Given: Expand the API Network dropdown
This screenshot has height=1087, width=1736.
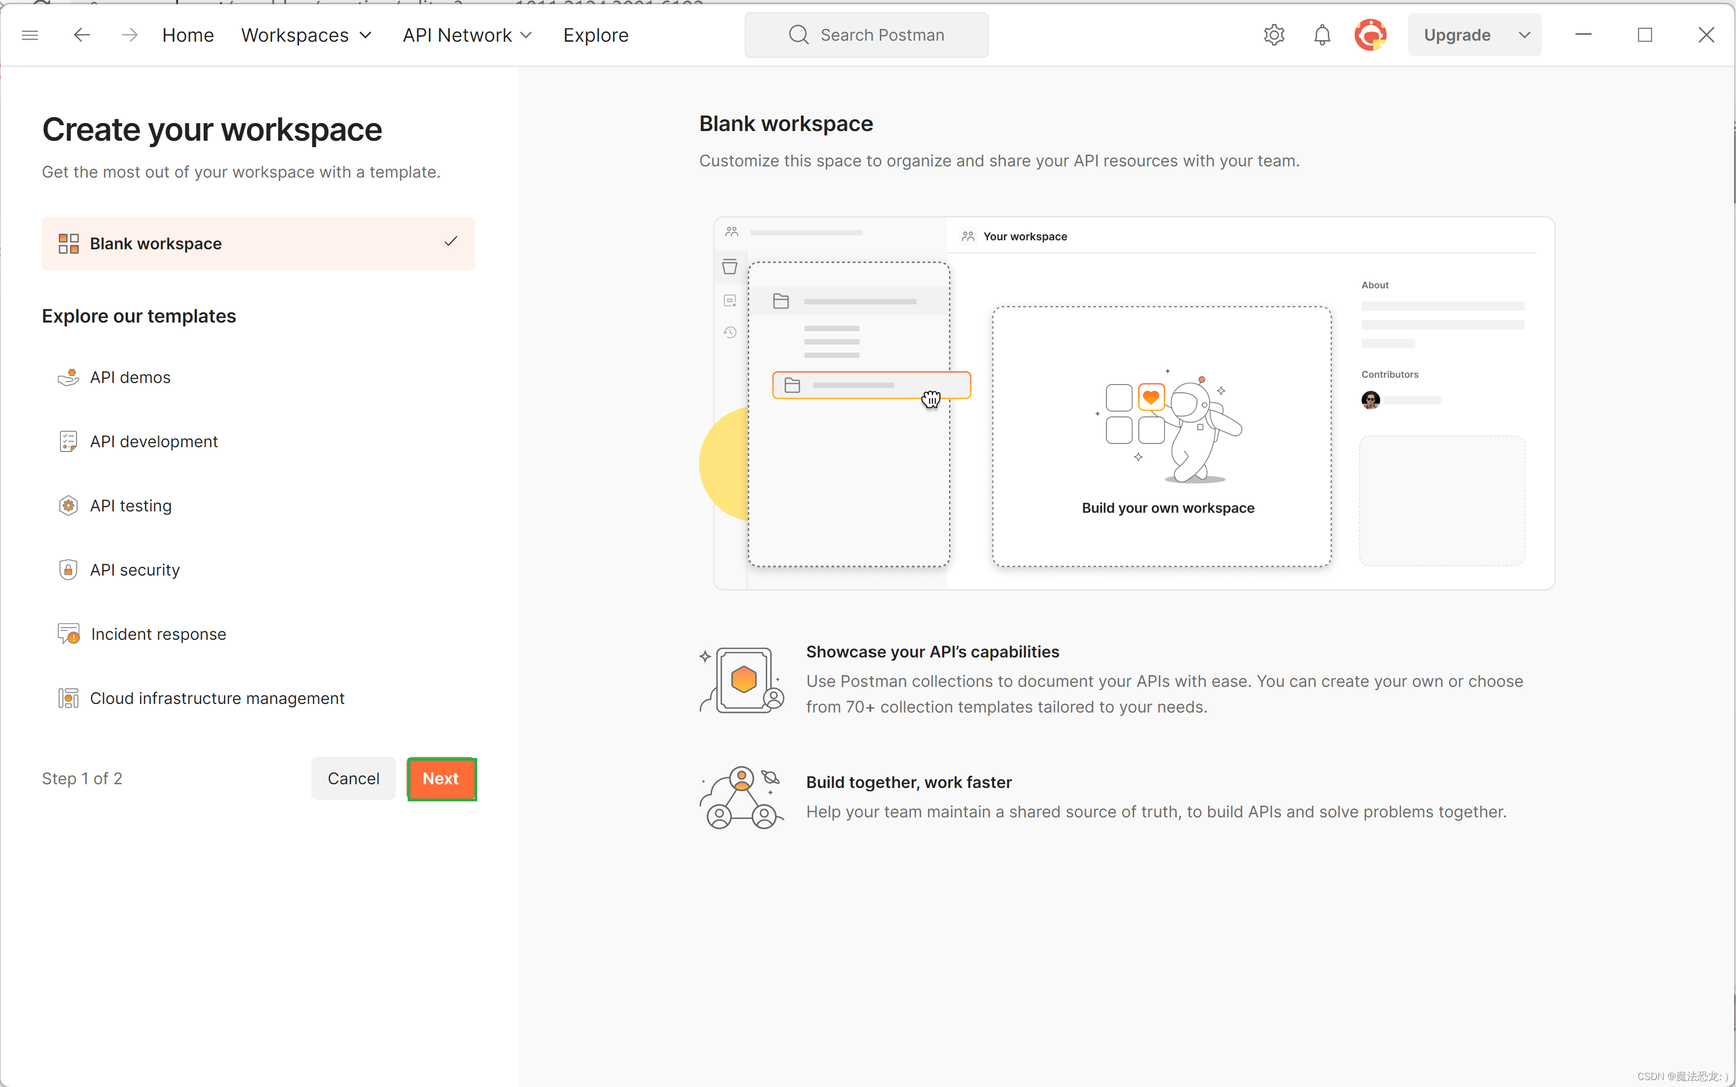Looking at the screenshot, I should (467, 35).
